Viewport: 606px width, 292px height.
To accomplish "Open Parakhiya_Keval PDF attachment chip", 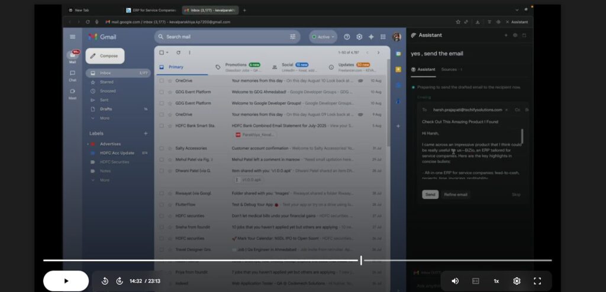I will coord(255,134).
